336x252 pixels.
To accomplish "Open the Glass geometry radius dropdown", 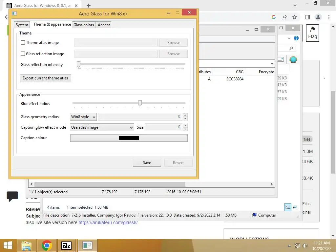I will pos(83,117).
